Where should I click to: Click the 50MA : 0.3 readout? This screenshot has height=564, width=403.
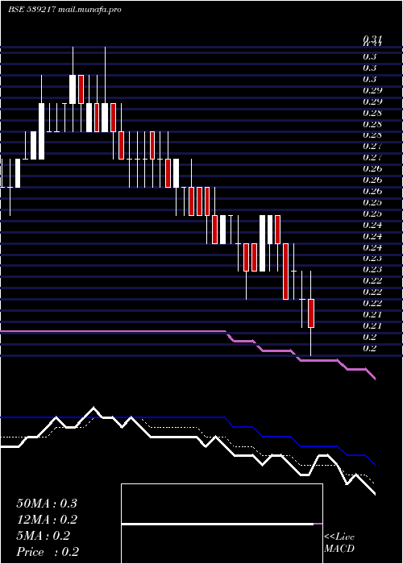pyautogui.click(x=47, y=504)
